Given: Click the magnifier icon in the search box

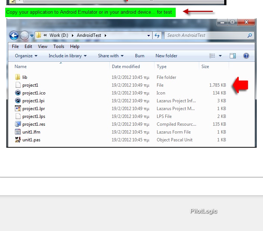Looking at the screenshot, I should [250, 35].
